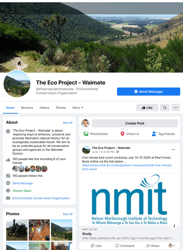Open the profile selector dropdown beside Share

coord(172,246)
